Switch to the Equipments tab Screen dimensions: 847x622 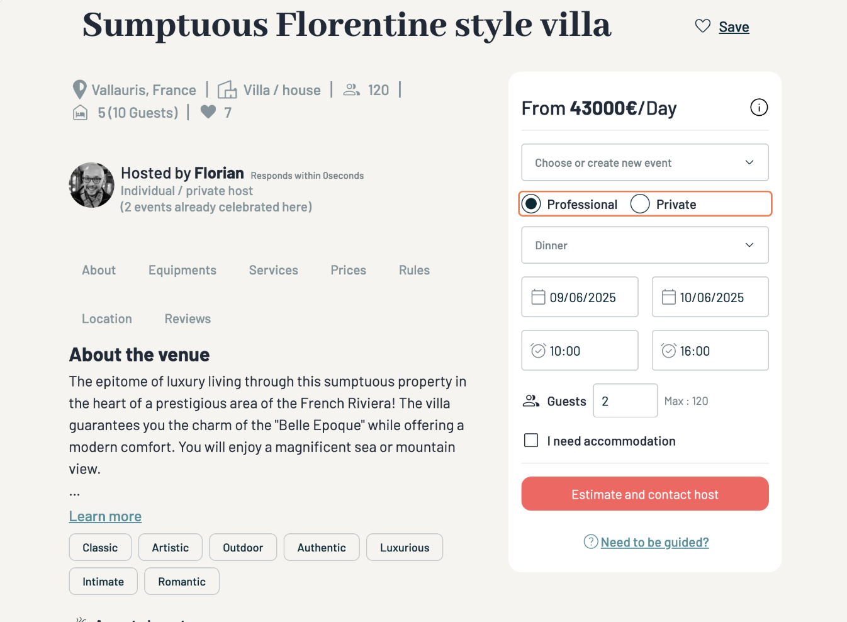182,270
